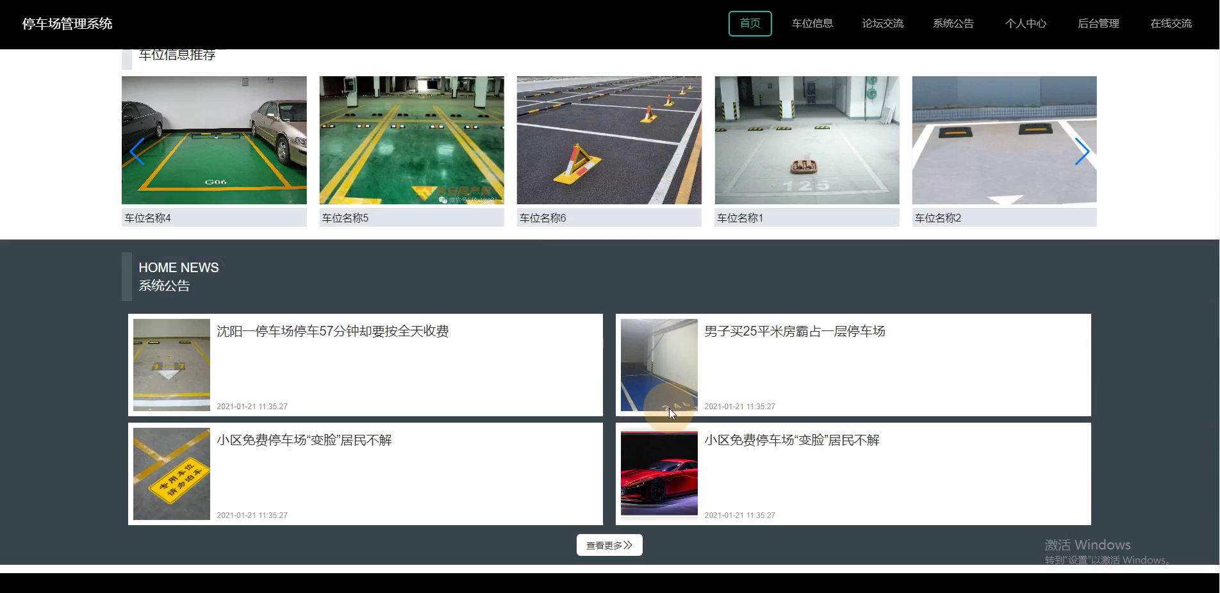Image resolution: width=1220 pixels, height=593 pixels.
Task: Click the red sports car news thumbnail
Action: coord(659,474)
